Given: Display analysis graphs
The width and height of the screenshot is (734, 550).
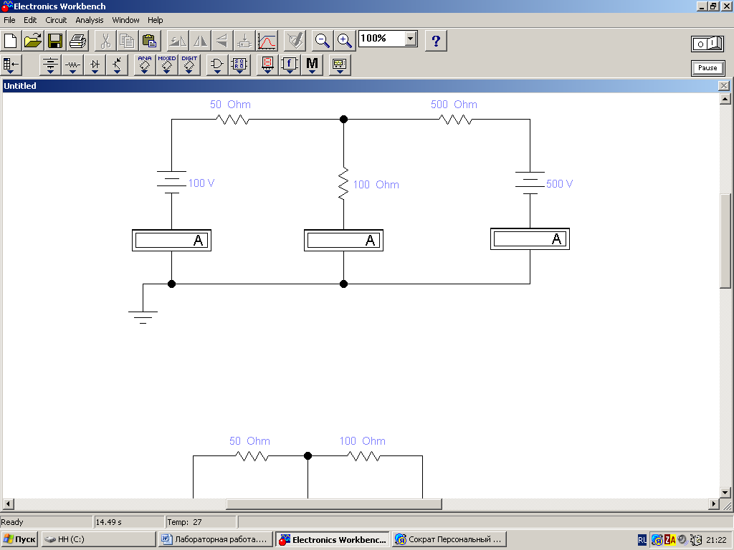Looking at the screenshot, I should click(267, 41).
